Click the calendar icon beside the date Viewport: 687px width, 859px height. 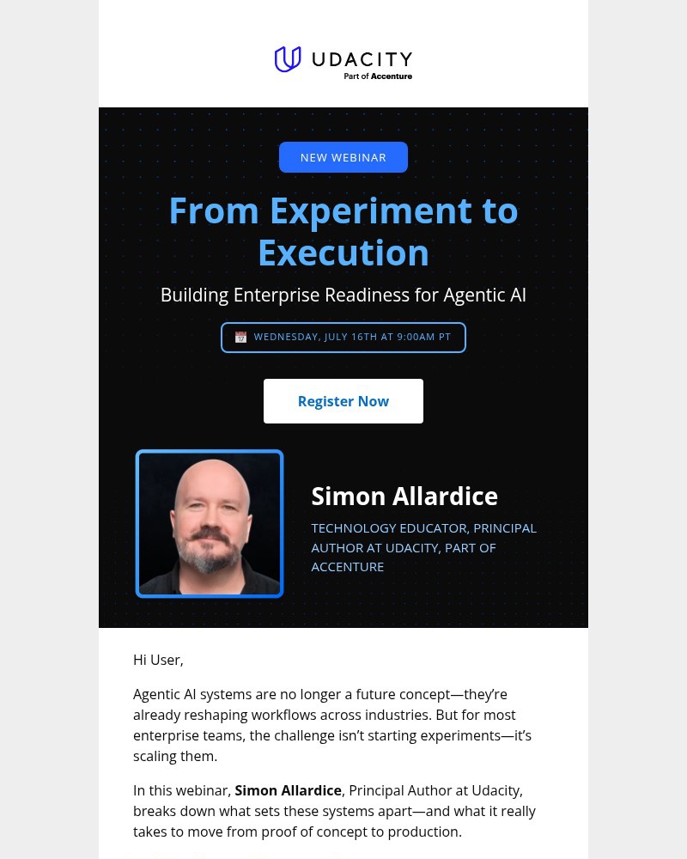coord(240,337)
